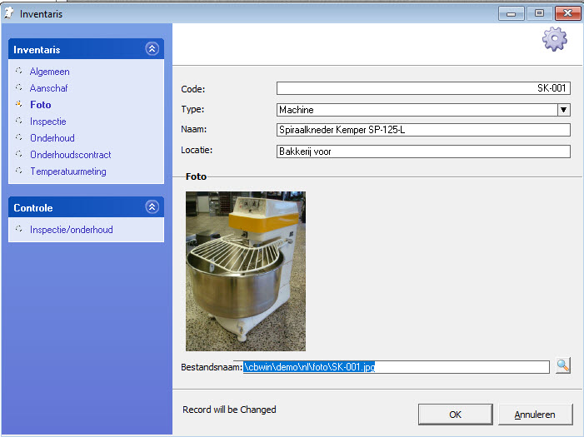The width and height of the screenshot is (584, 437).
Task: Open the Inspectie section
Action: [48, 122]
